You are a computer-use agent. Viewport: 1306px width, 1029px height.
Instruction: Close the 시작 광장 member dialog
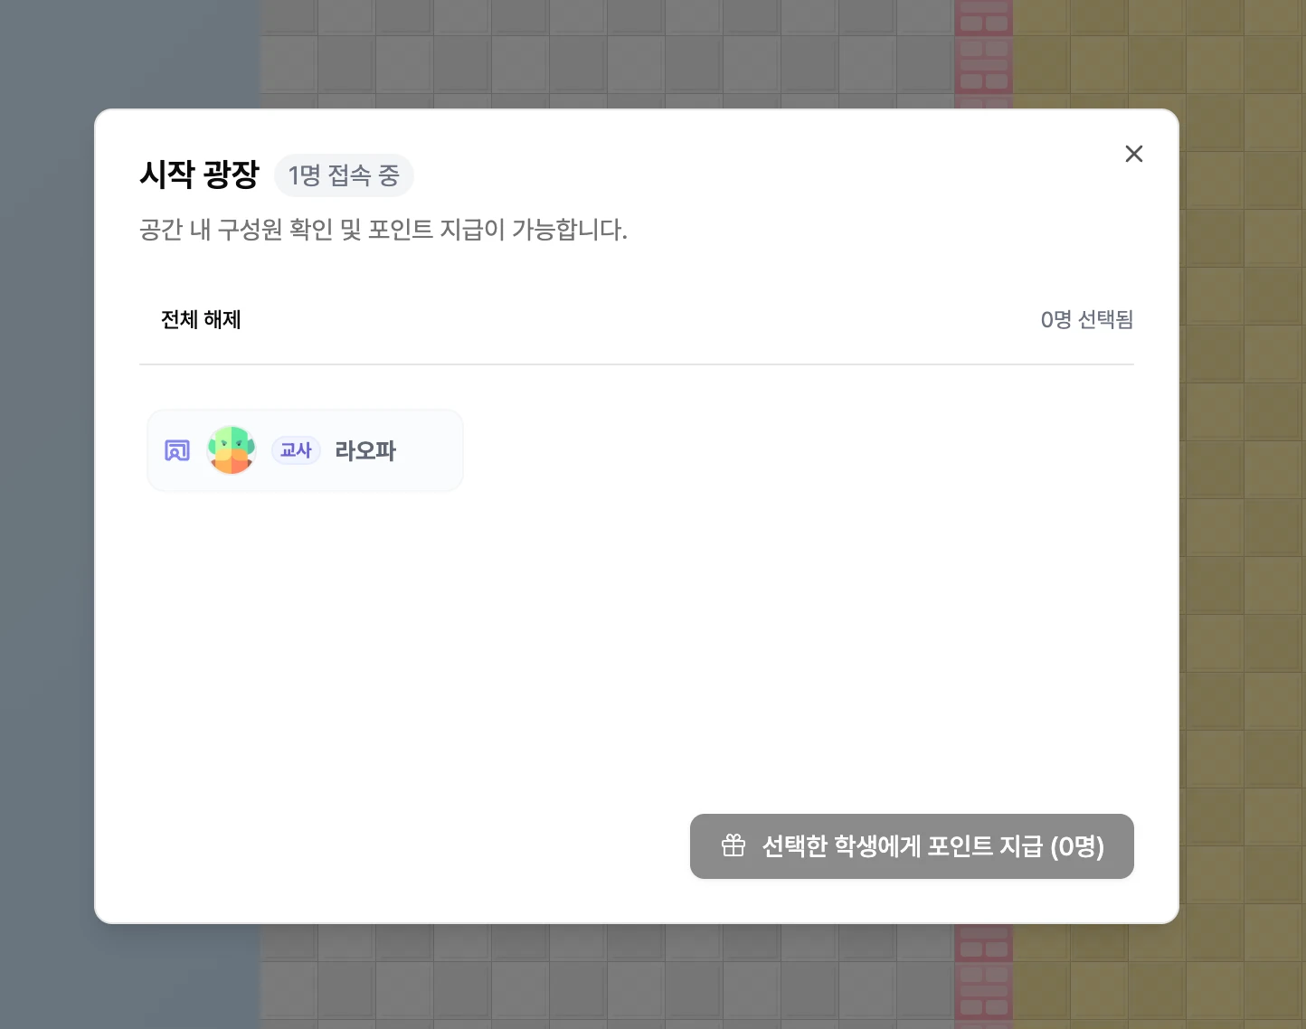point(1133,154)
